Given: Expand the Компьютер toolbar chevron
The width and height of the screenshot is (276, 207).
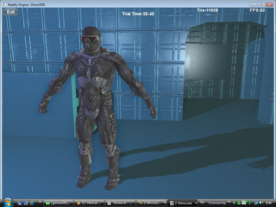Looking at the screenshot, I should pyautogui.click(x=229, y=202).
